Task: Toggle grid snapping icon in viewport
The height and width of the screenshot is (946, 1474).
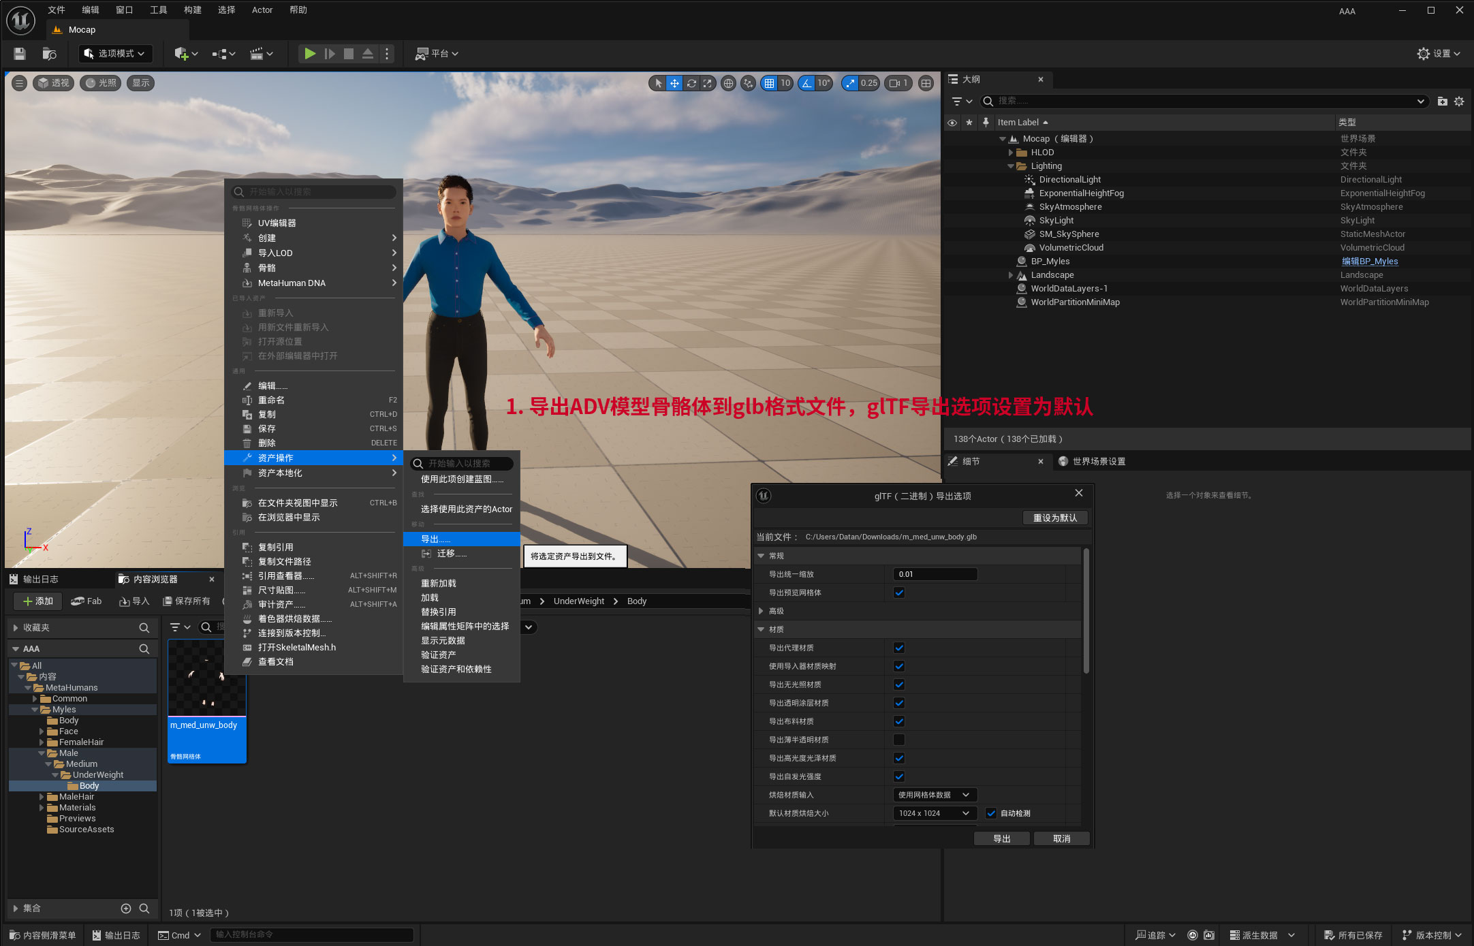Action: tap(769, 83)
